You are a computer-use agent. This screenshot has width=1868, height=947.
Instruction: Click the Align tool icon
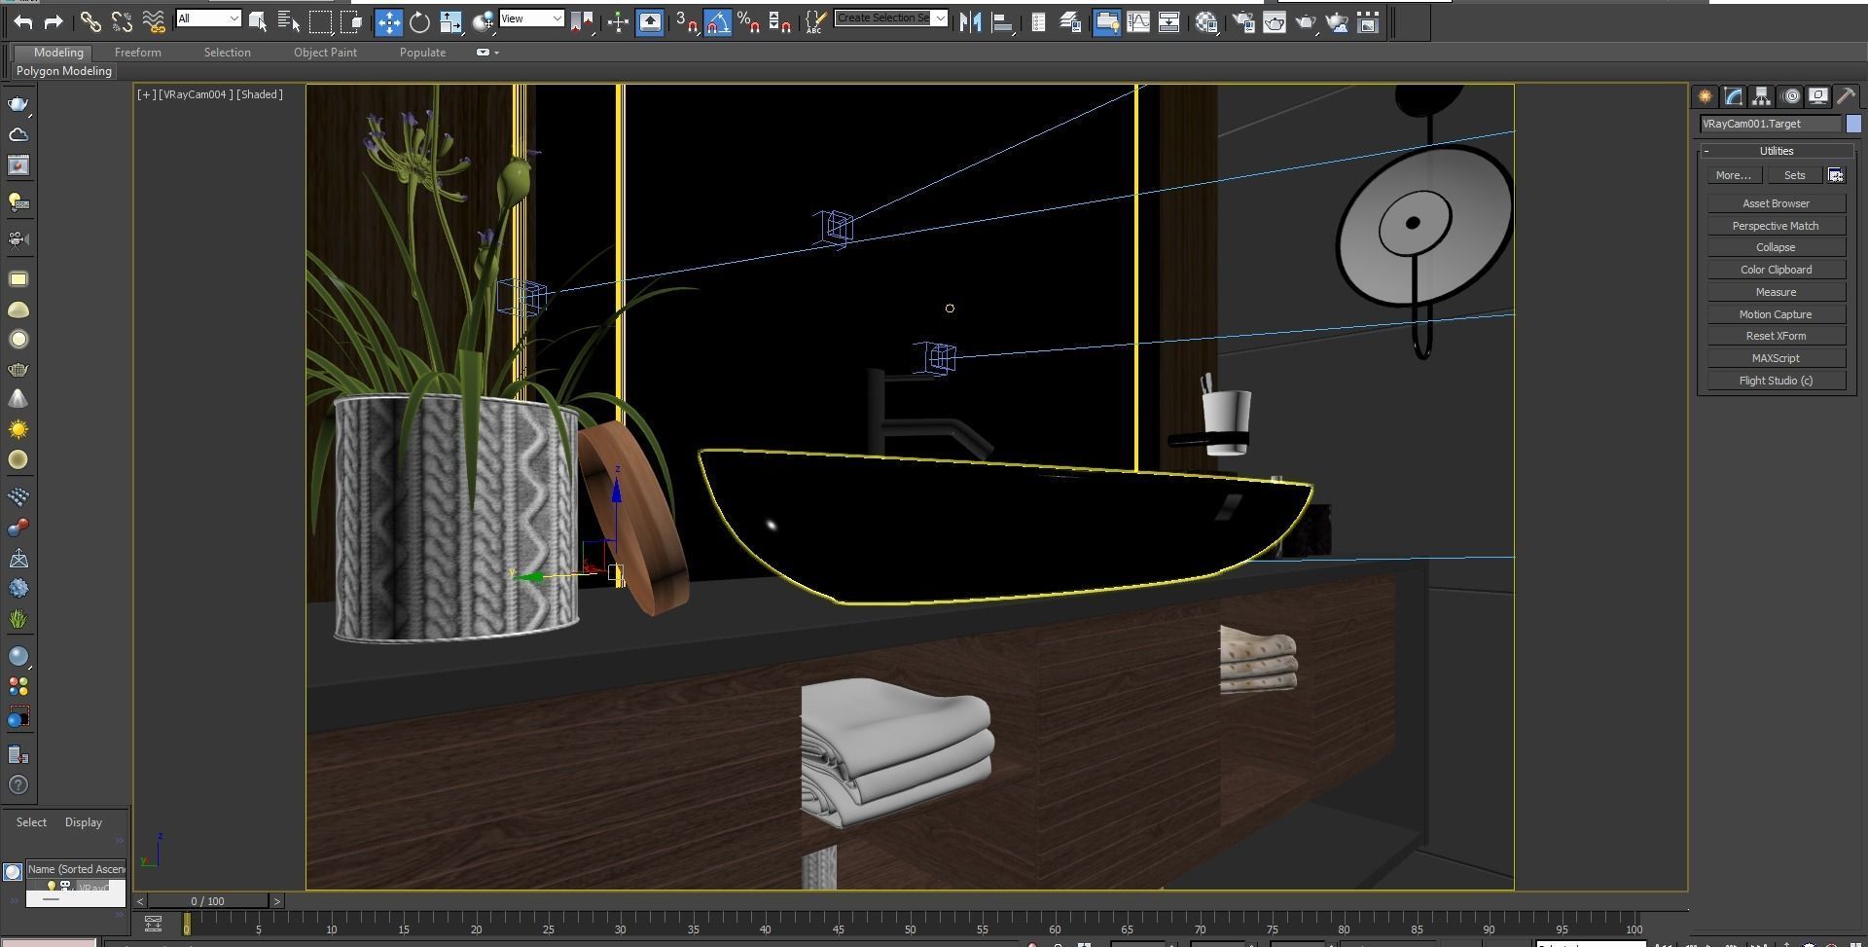[x=1002, y=21]
